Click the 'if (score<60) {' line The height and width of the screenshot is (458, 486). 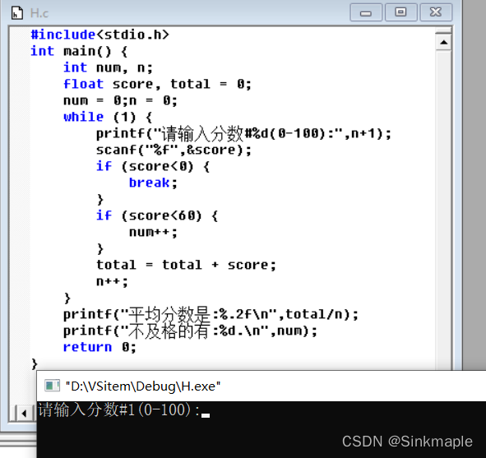click(157, 215)
